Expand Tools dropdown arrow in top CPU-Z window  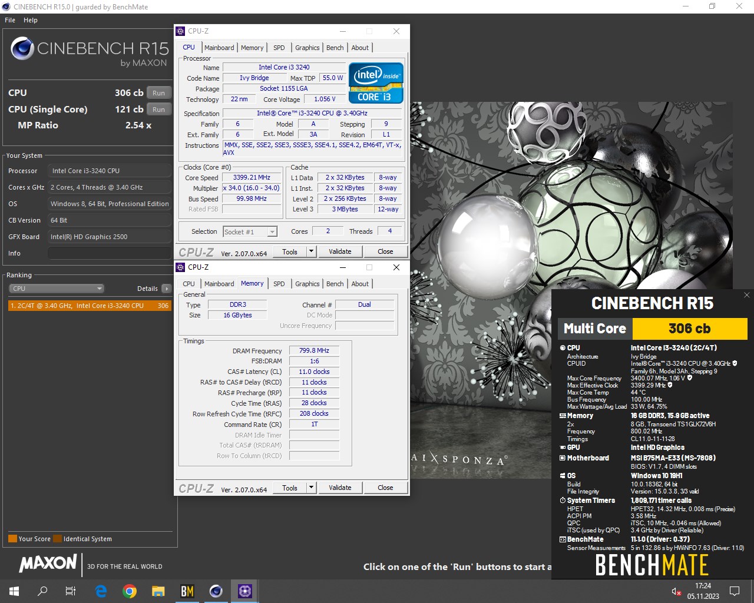(312, 251)
